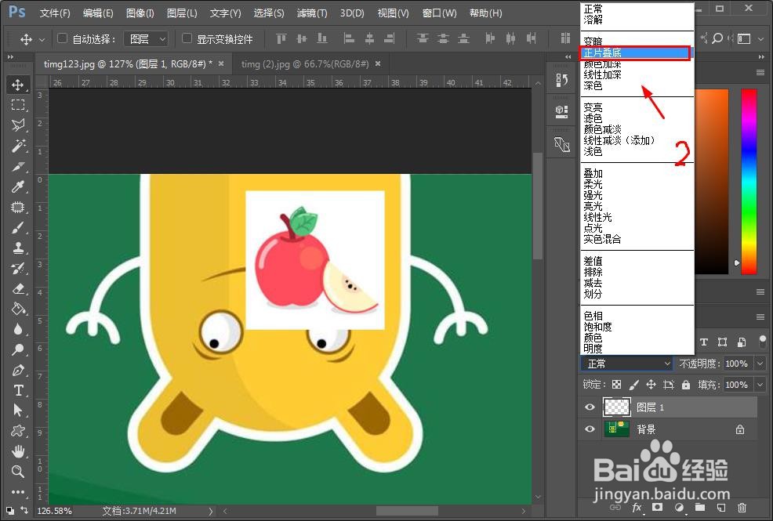The image size is (773, 521).
Task: Toggle the layer filter switch
Action: point(763,342)
